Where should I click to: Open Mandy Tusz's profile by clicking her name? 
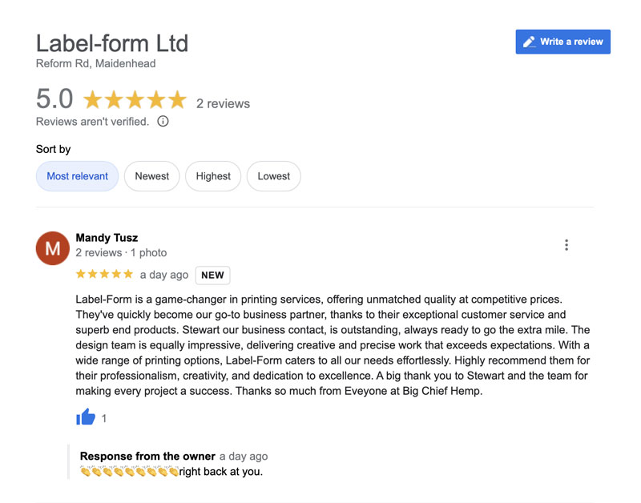(x=107, y=237)
